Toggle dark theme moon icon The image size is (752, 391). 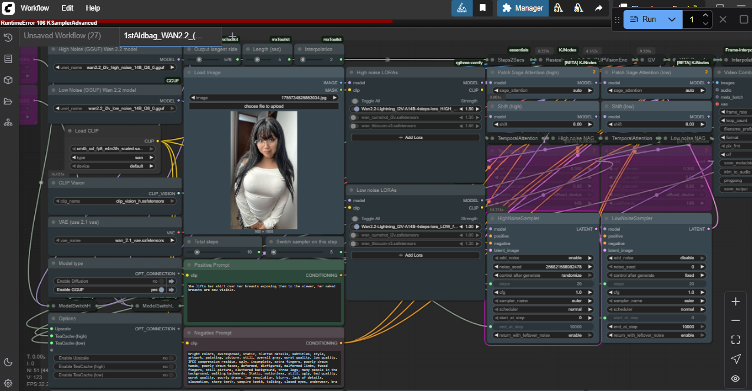pyautogui.click(x=8, y=362)
